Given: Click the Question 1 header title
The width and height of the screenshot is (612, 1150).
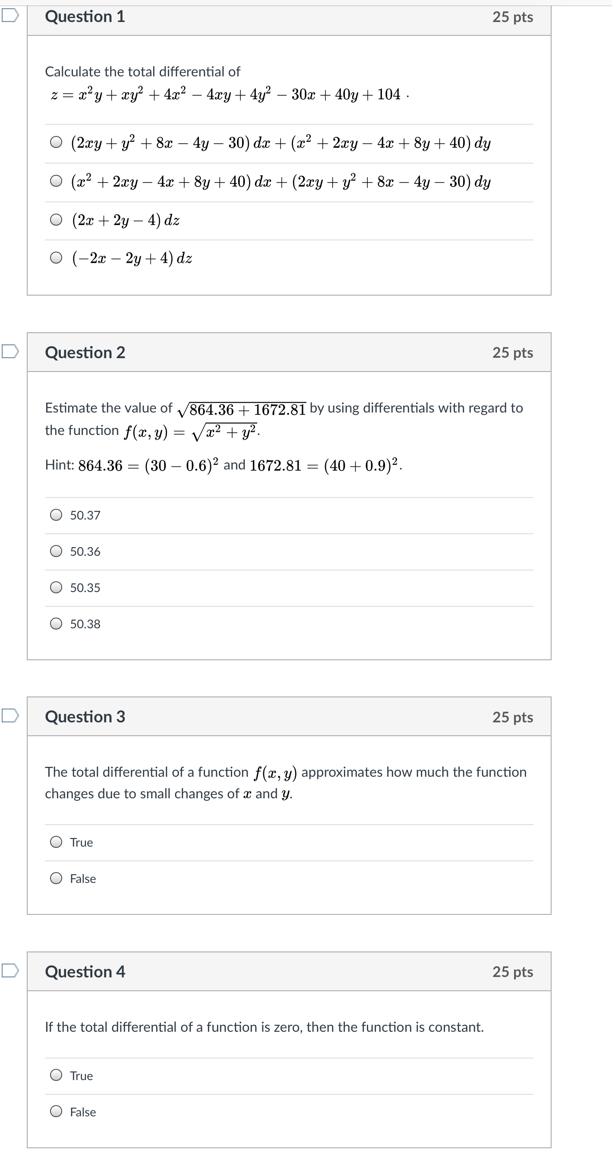Looking at the screenshot, I should [85, 16].
